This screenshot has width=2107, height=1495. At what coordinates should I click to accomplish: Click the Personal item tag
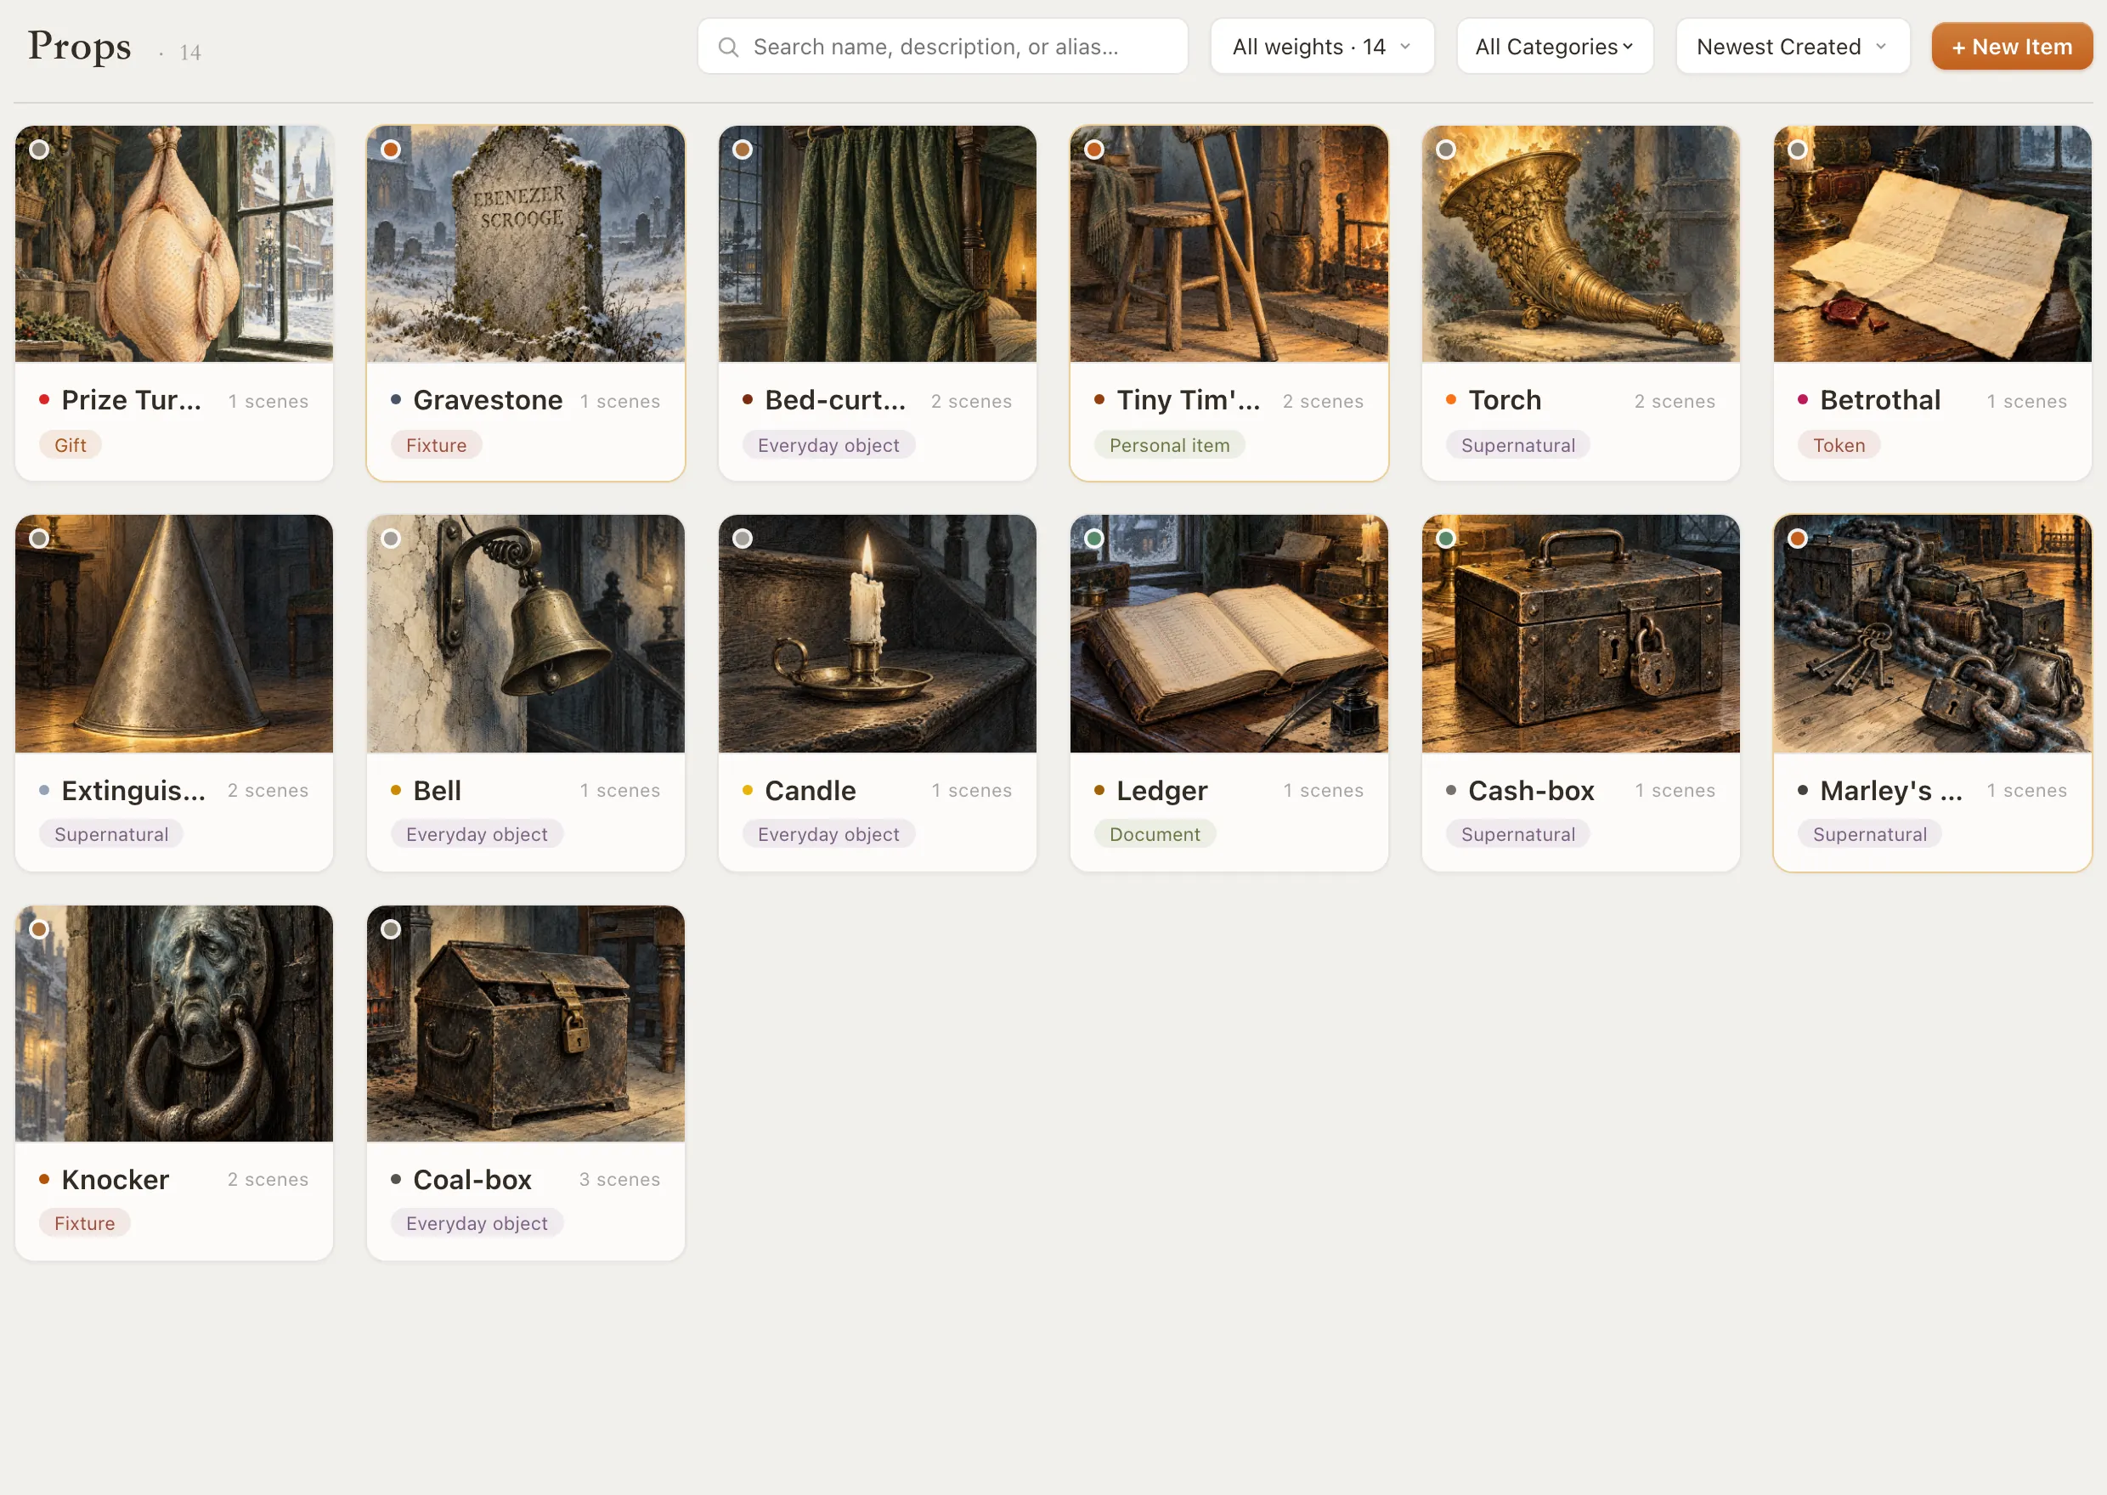point(1169,444)
